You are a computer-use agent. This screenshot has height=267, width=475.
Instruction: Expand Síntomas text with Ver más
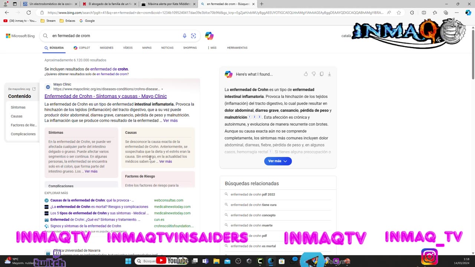[91, 171]
